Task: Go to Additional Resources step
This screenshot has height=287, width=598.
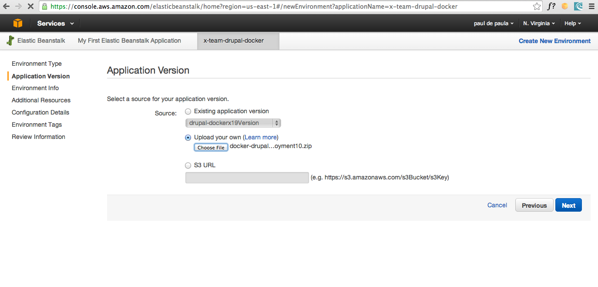Action: coord(41,100)
